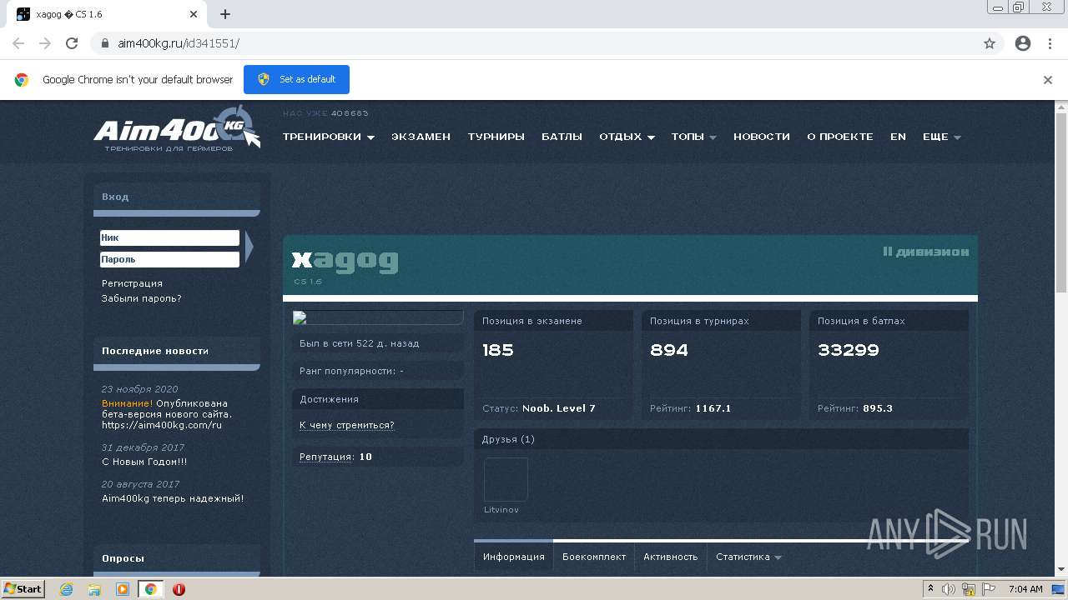
Task: Open the Забыли пароль? link
Action: [x=142, y=298]
